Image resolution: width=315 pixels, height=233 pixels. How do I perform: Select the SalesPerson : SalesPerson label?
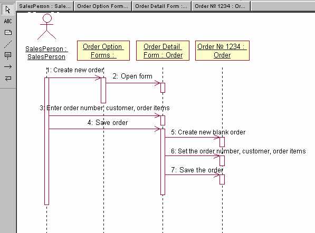[46, 53]
